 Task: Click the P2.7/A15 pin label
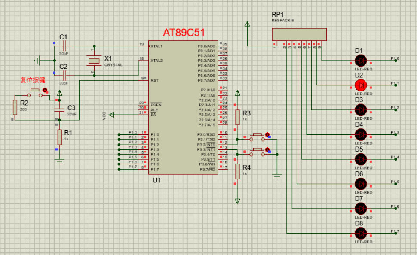click(207, 125)
